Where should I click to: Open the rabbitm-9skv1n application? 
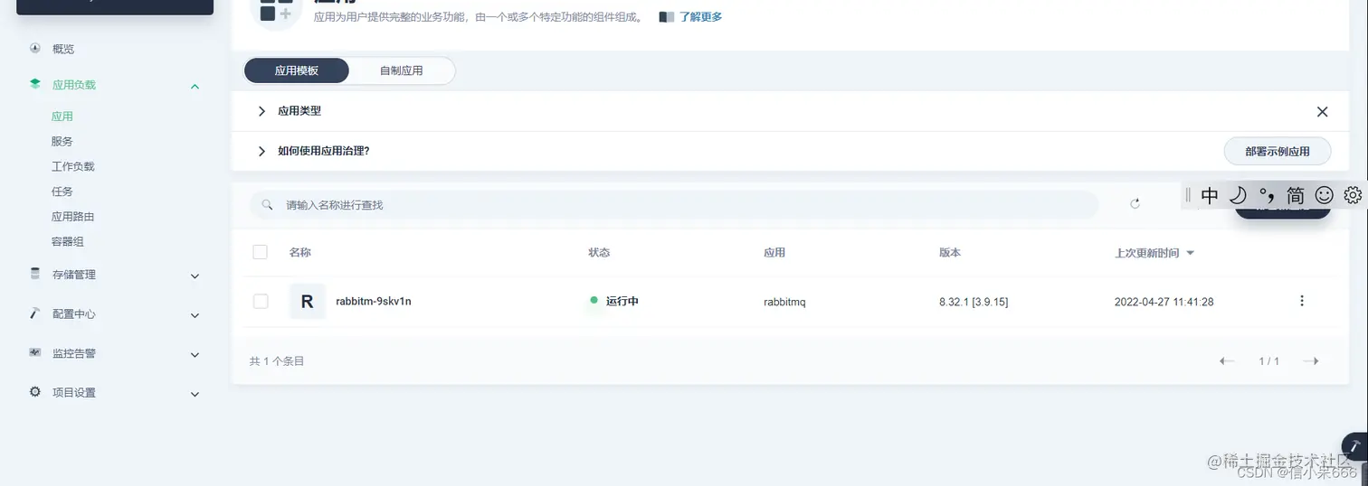pyautogui.click(x=374, y=302)
